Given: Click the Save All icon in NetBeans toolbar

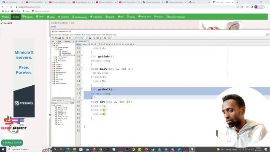Looking at the screenshot, I should pos(63,38).
